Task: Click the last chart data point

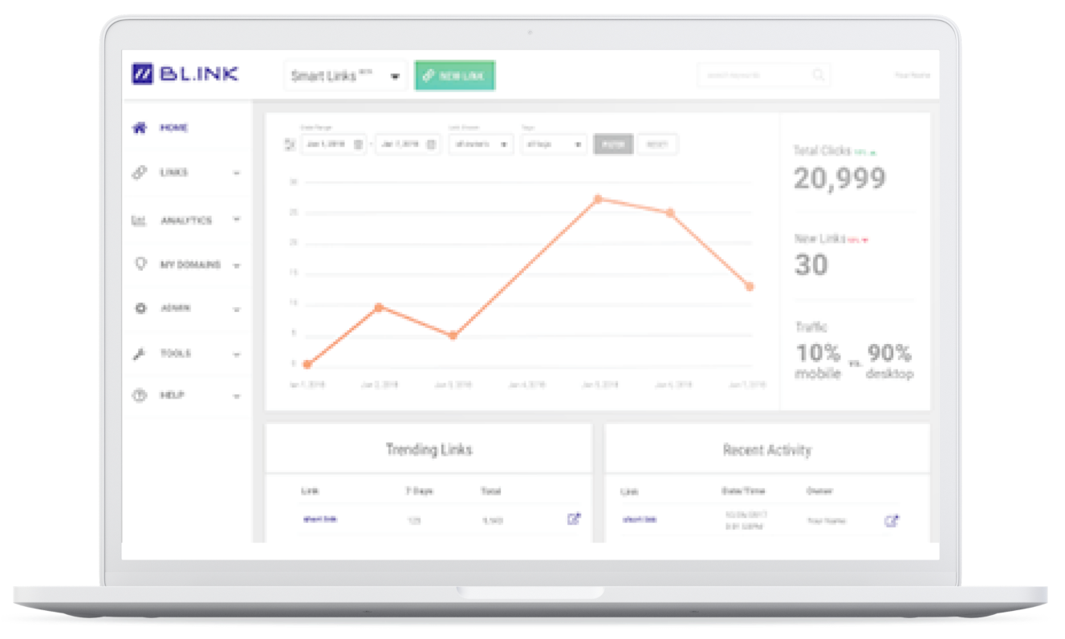Action: (x=750, y=286)
